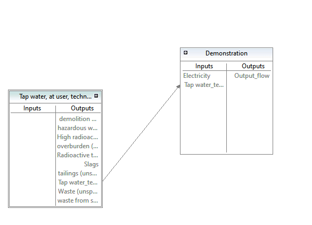Click the Outputs header in Tap water box
This screenshot has height=225, width=312.
click(82, 108)
